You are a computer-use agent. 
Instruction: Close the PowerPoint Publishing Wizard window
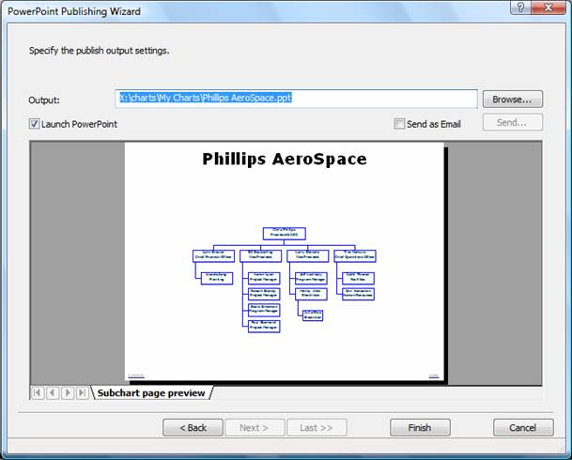coord(549,7)
